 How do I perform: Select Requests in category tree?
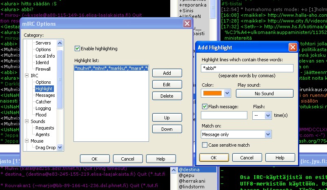[44, 128]
